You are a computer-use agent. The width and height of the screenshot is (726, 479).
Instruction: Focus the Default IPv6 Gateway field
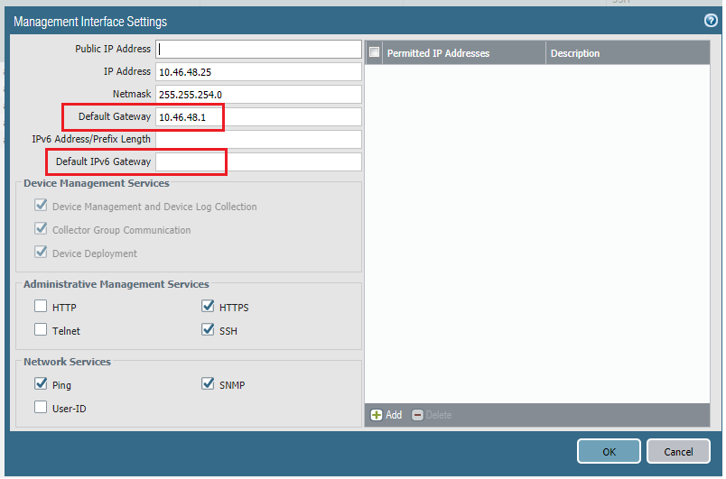point(258,161)
